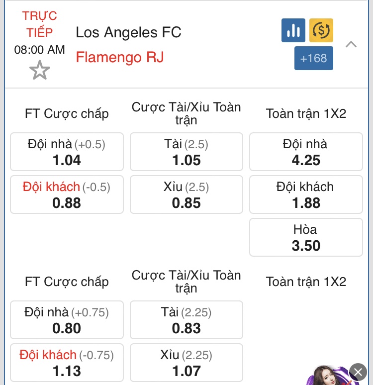Image resolution: width=373 pixels, height=385 pixels.
Task: Pick Tài (2.25) at 0.83
Action: click(186, 320)
